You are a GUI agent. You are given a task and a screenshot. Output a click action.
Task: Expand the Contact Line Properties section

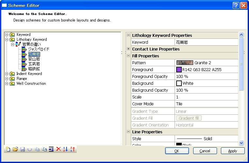point(128,49)
